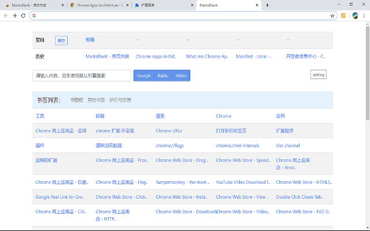The image size is (370, 231).
Task: Open MarksBlank - 修改内容 history link
Action: 108,57
